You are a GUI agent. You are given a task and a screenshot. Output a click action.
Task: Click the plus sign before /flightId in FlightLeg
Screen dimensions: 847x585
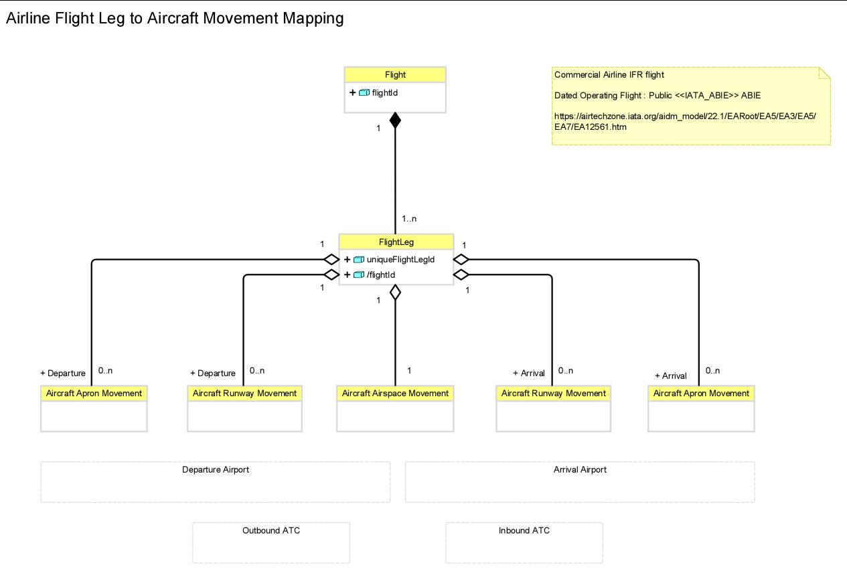pyautogui.click(x=347, y=274)
